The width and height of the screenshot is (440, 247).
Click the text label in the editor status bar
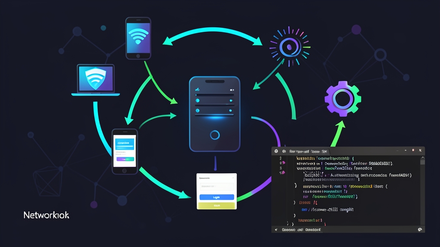(x=301, y=230)
